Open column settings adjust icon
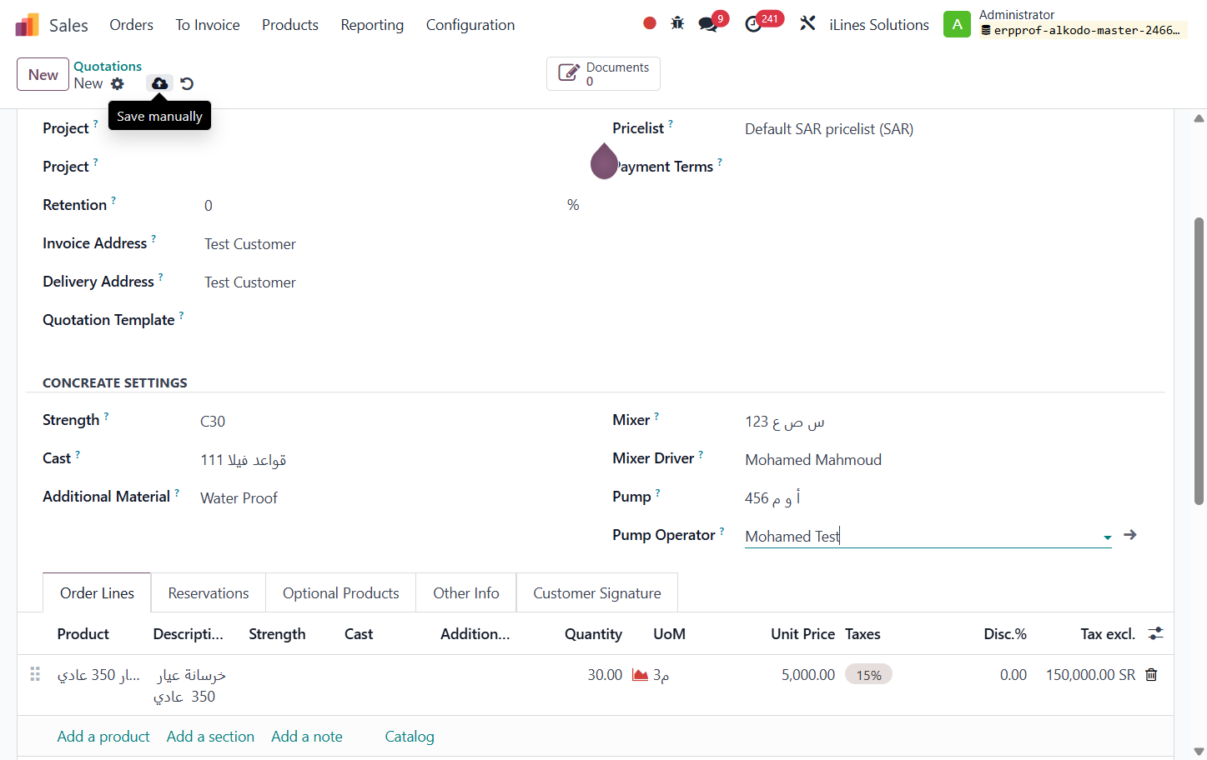The width and height of the screenshot is (1207, 760). click(x=1155, y=634)
